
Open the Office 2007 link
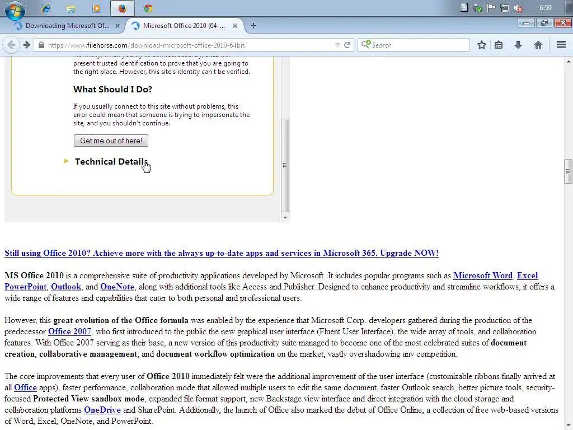(x=69, y=331)
